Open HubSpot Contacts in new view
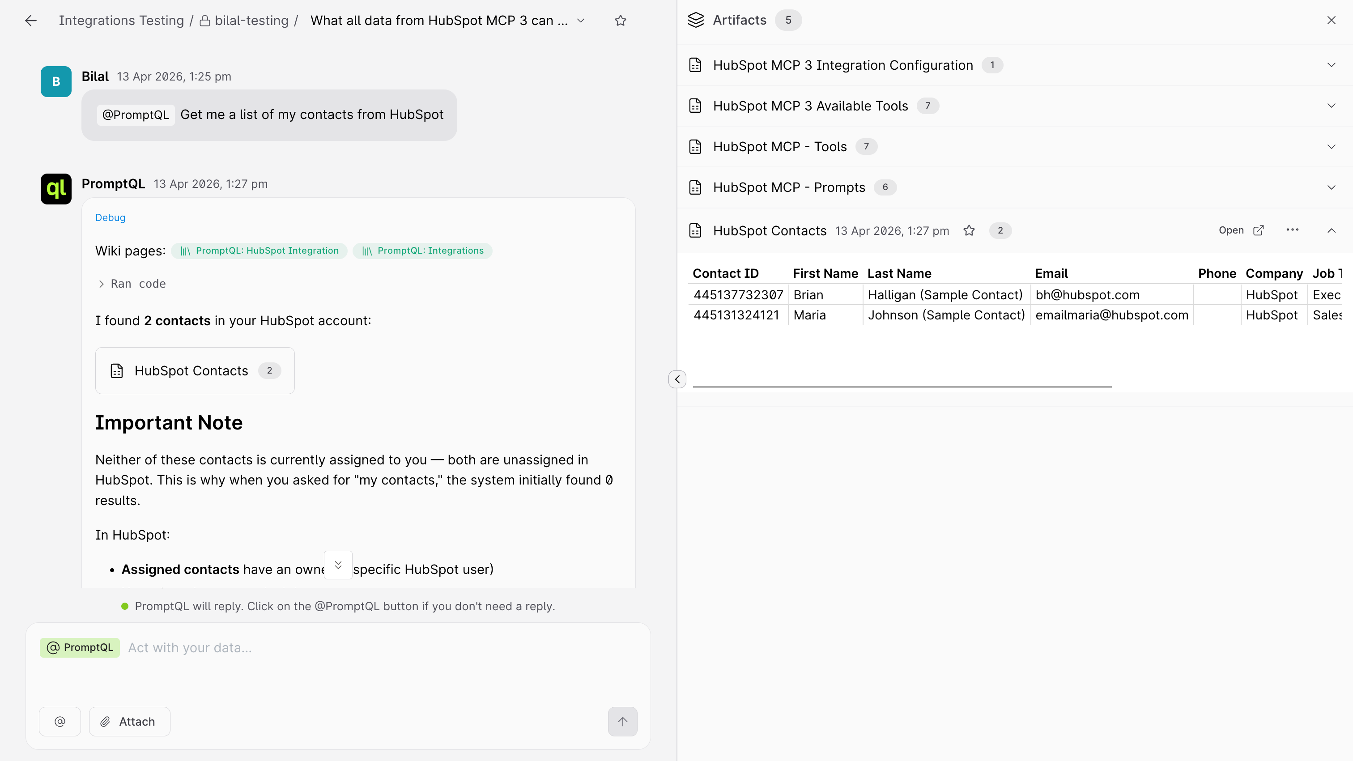This screenshot has width=1353, height=761. pyautogui.click(x=1242, y=230)
